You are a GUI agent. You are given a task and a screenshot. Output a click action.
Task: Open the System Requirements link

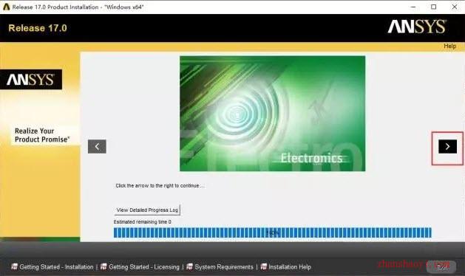pos(224,267)
